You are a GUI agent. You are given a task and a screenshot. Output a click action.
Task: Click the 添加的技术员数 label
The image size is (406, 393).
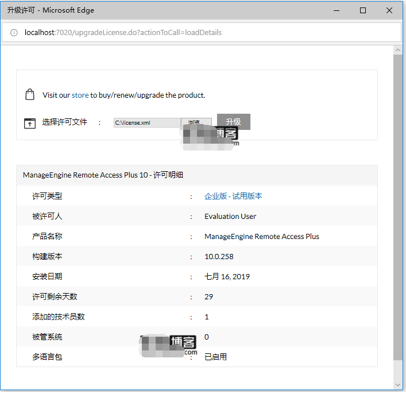pyautogui.click(x=58, y=317)
